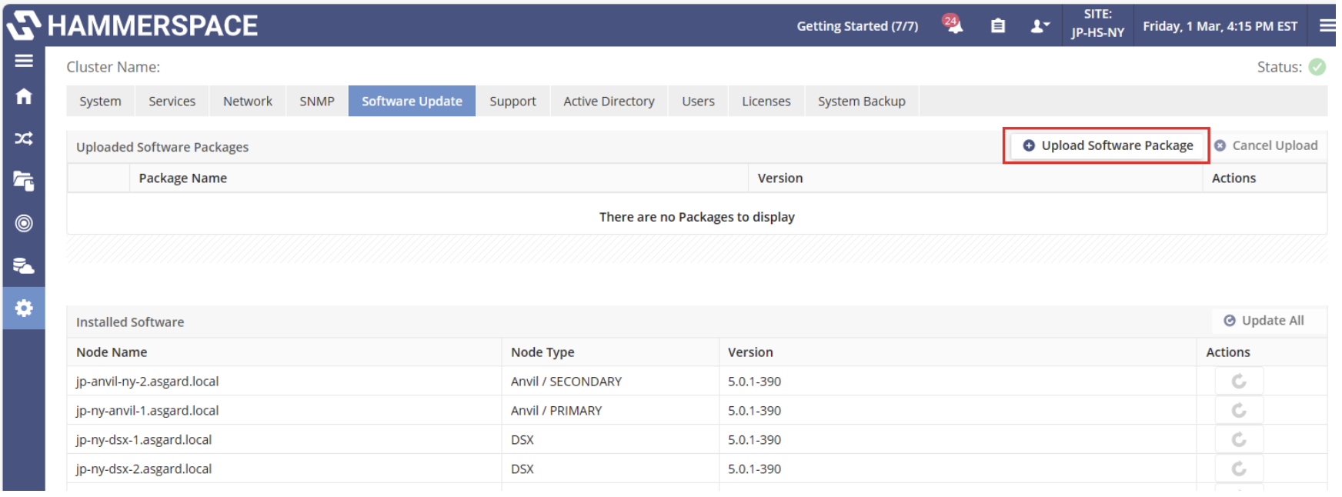Click version 5.0.1-390 of jp-anvil-ny-2
Image resolution: width=1342 pixels, height=497 pixels.
pos(754,382)
